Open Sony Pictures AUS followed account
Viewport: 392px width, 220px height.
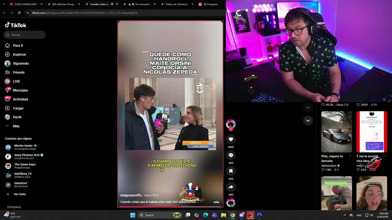tap(24, 156)
